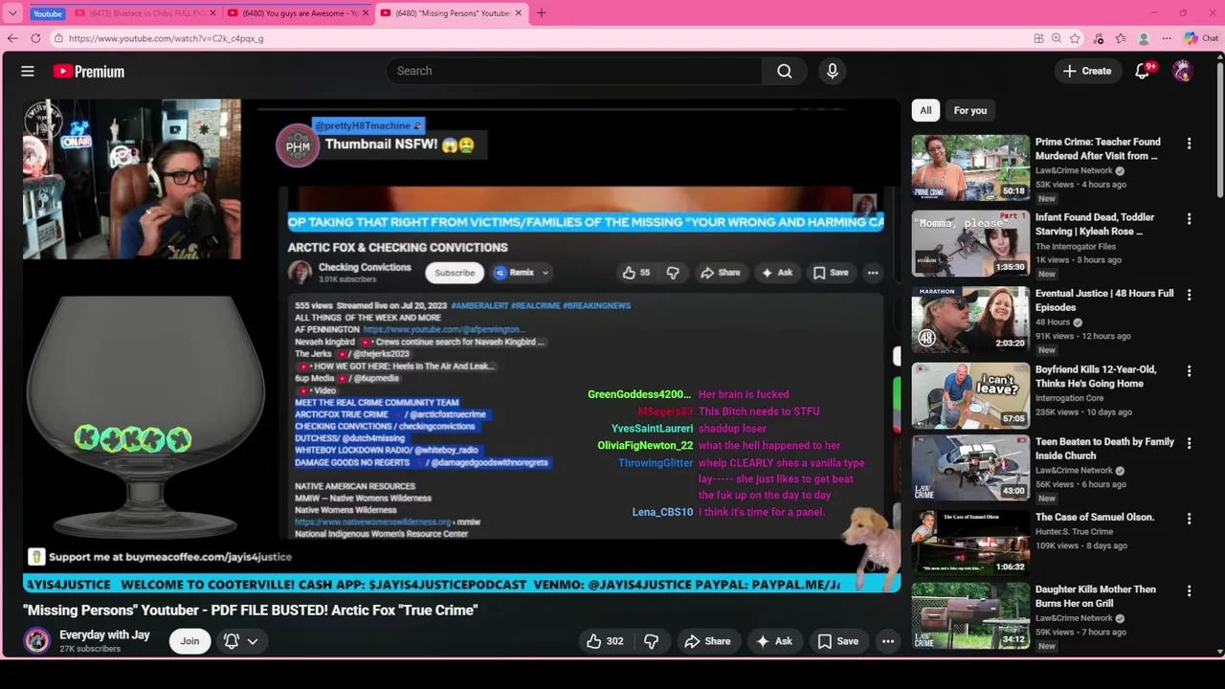Click the Create button
Viewport: 1225px width, 689px height.
tap(1087, 71)
